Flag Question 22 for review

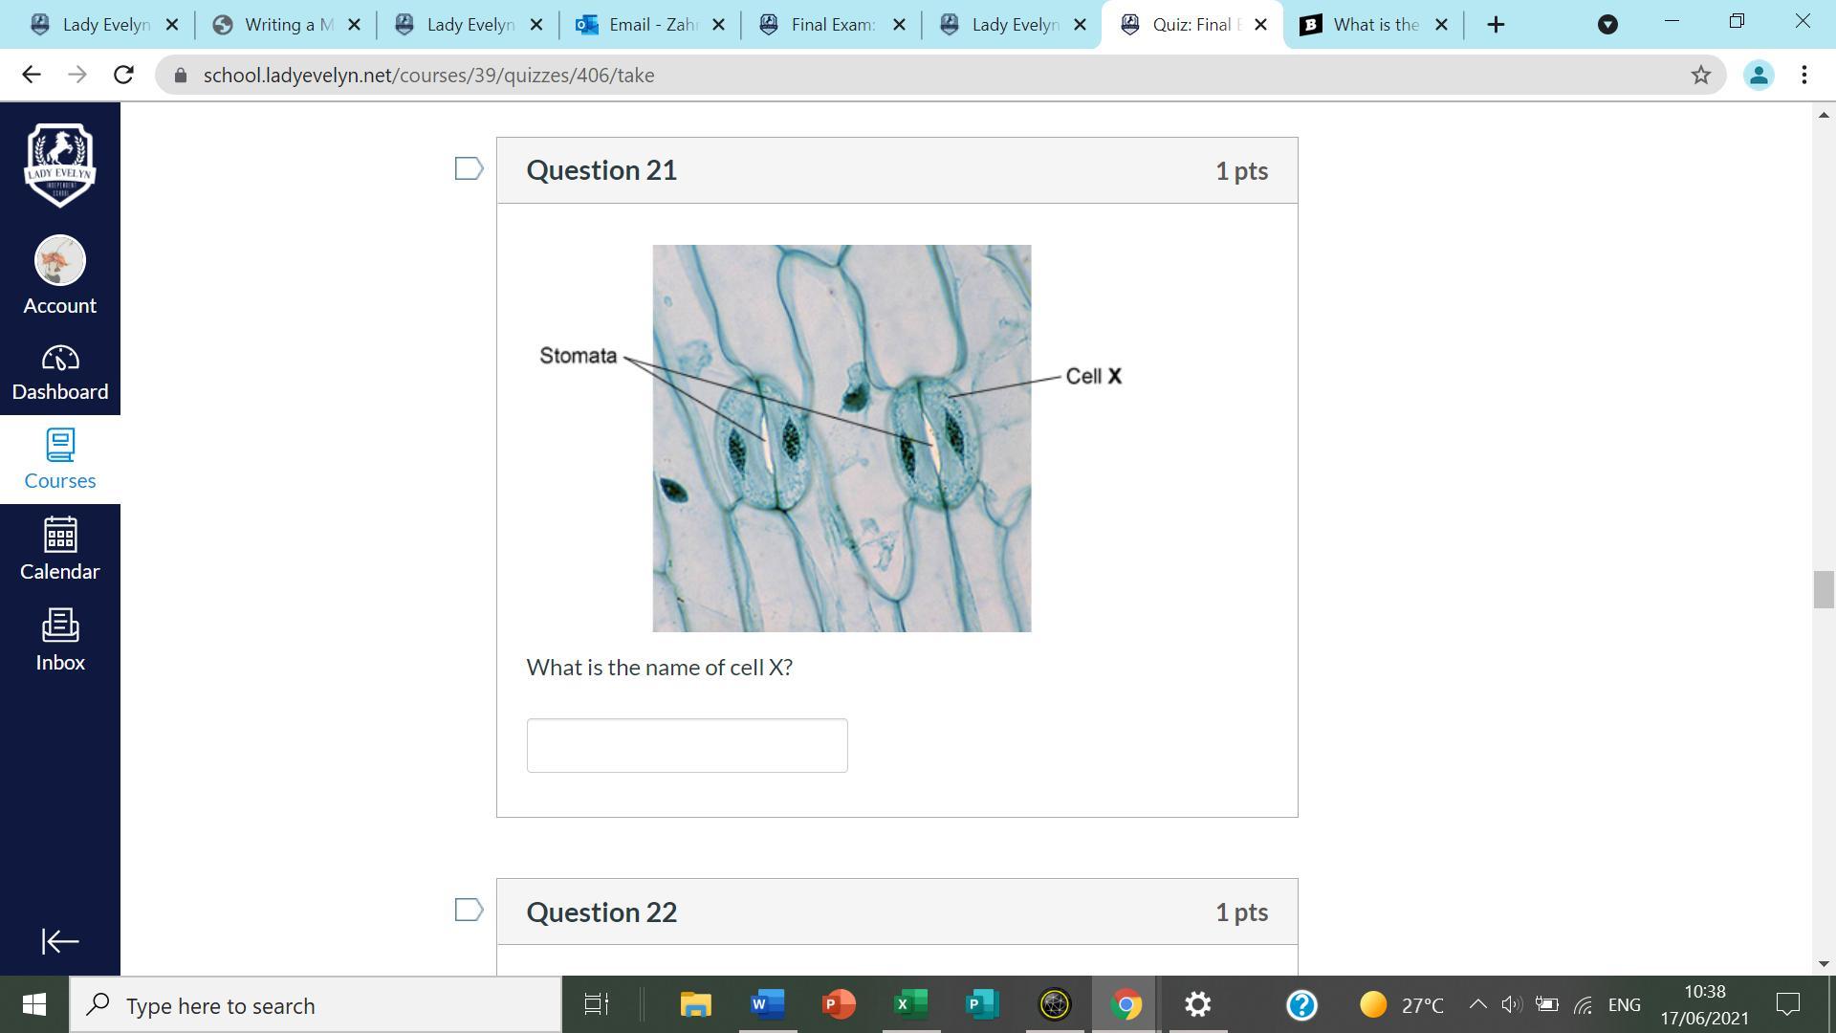[469, 910]
